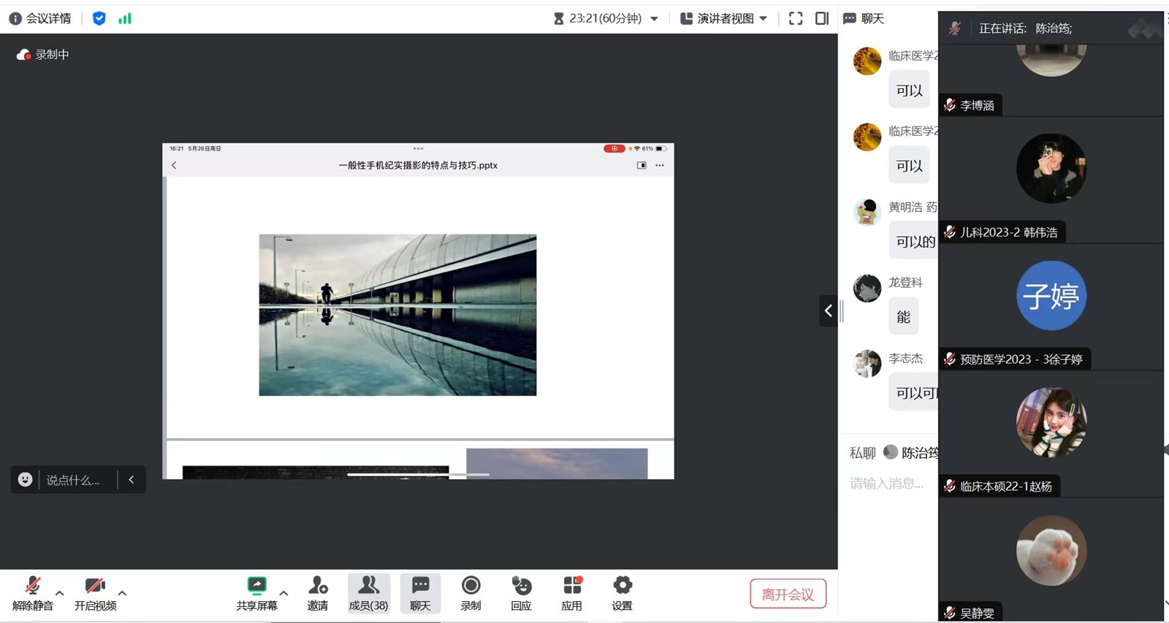
Task: Click the back arrow in shared pptx viewer
Action: point(174,166)
